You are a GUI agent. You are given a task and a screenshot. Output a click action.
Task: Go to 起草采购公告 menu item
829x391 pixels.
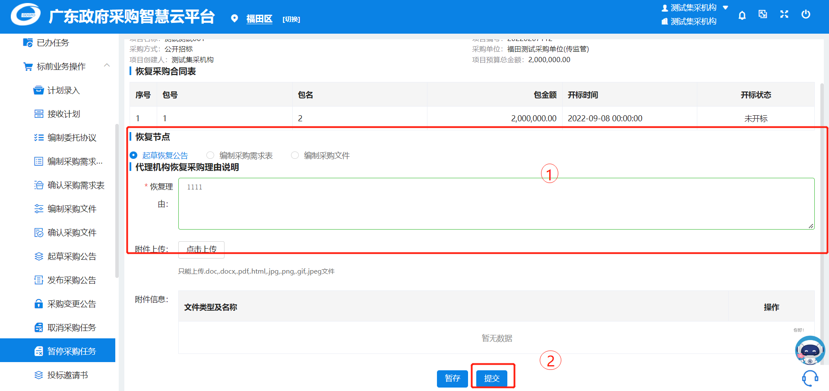coord(71,256)
